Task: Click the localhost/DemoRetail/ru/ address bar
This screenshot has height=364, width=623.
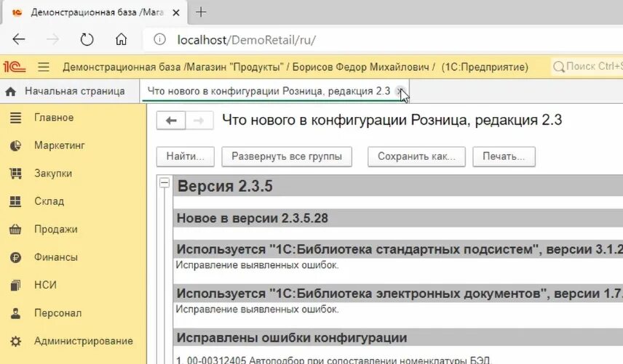Action: tap(246, 40)
